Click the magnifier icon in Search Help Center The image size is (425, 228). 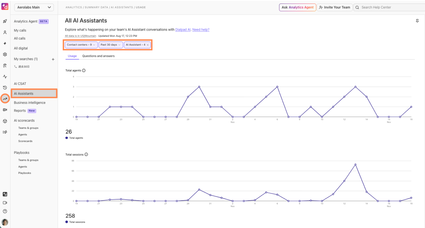[357, 8]
